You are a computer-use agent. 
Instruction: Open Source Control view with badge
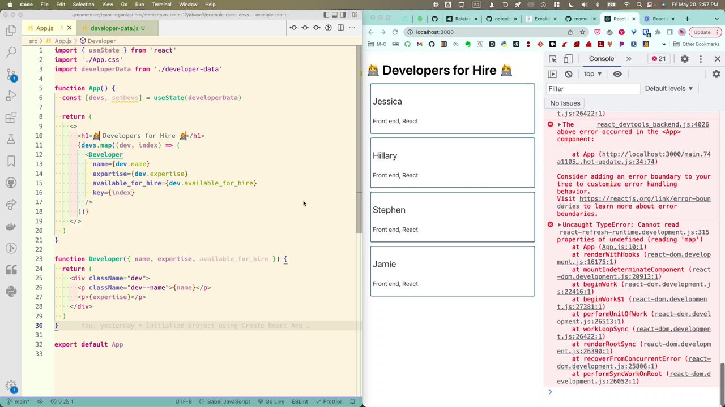click(11, 74)
